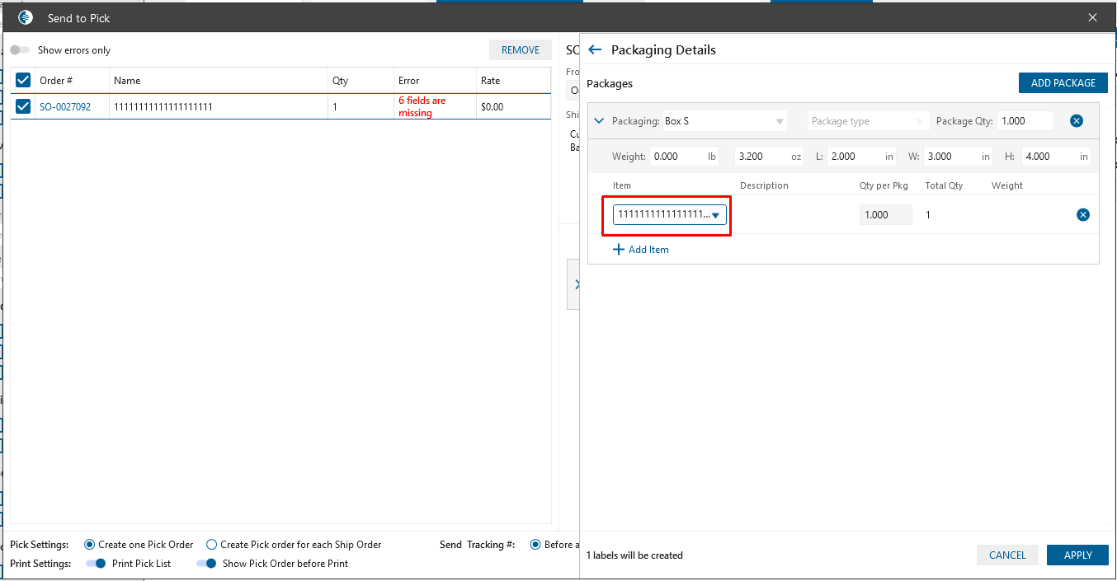Click the back arrow beside Packaging Details
This screenshot has width=1117, height=581.
(595, 50)
